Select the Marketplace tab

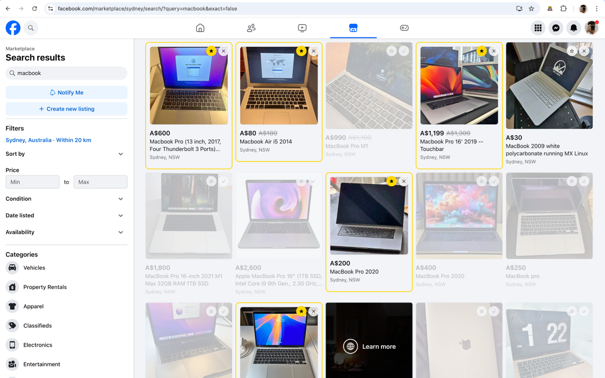[353, 28]
